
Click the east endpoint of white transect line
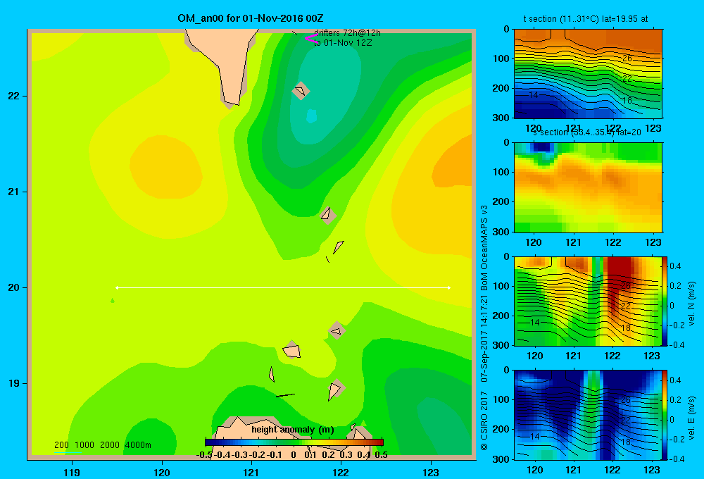tap(449, 287)
